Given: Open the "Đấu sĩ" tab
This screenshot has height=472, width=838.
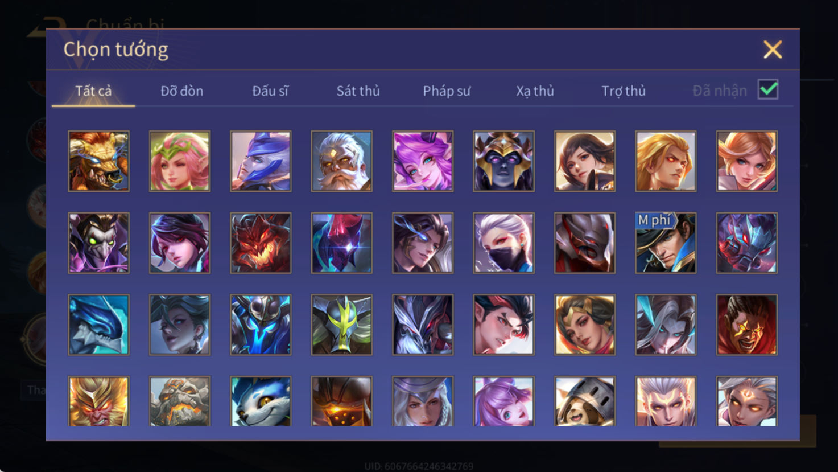Looking at the screenshot, I should [x=270, y=91].
